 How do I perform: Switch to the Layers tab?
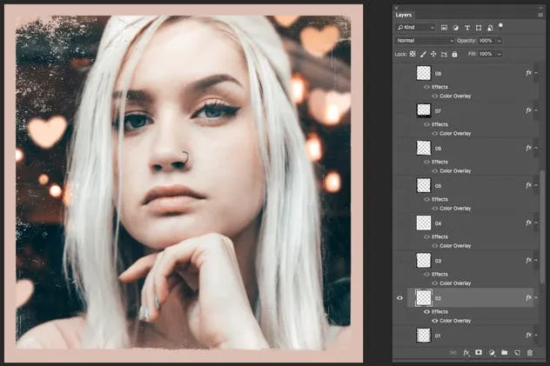tap(404, 15)
